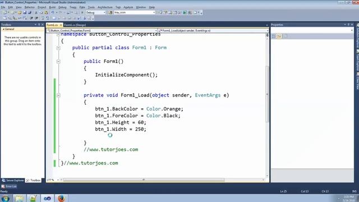The image size is (359, 202).
Task: Click the New Project toolbar icon
Action: [x=4, y=12]
